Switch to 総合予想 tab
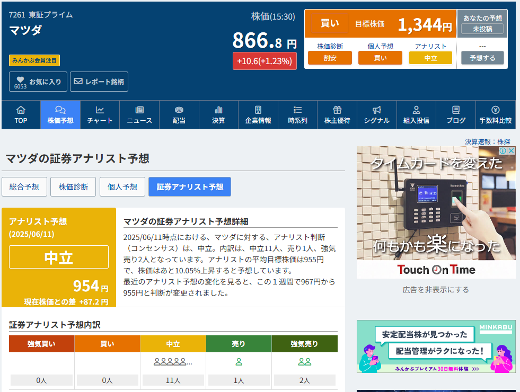The image size is (520, 392). click(24, 187)
